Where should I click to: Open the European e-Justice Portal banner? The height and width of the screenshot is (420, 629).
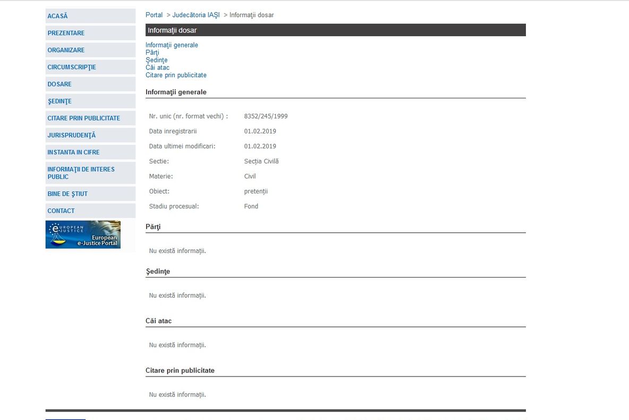coord(83,234)
